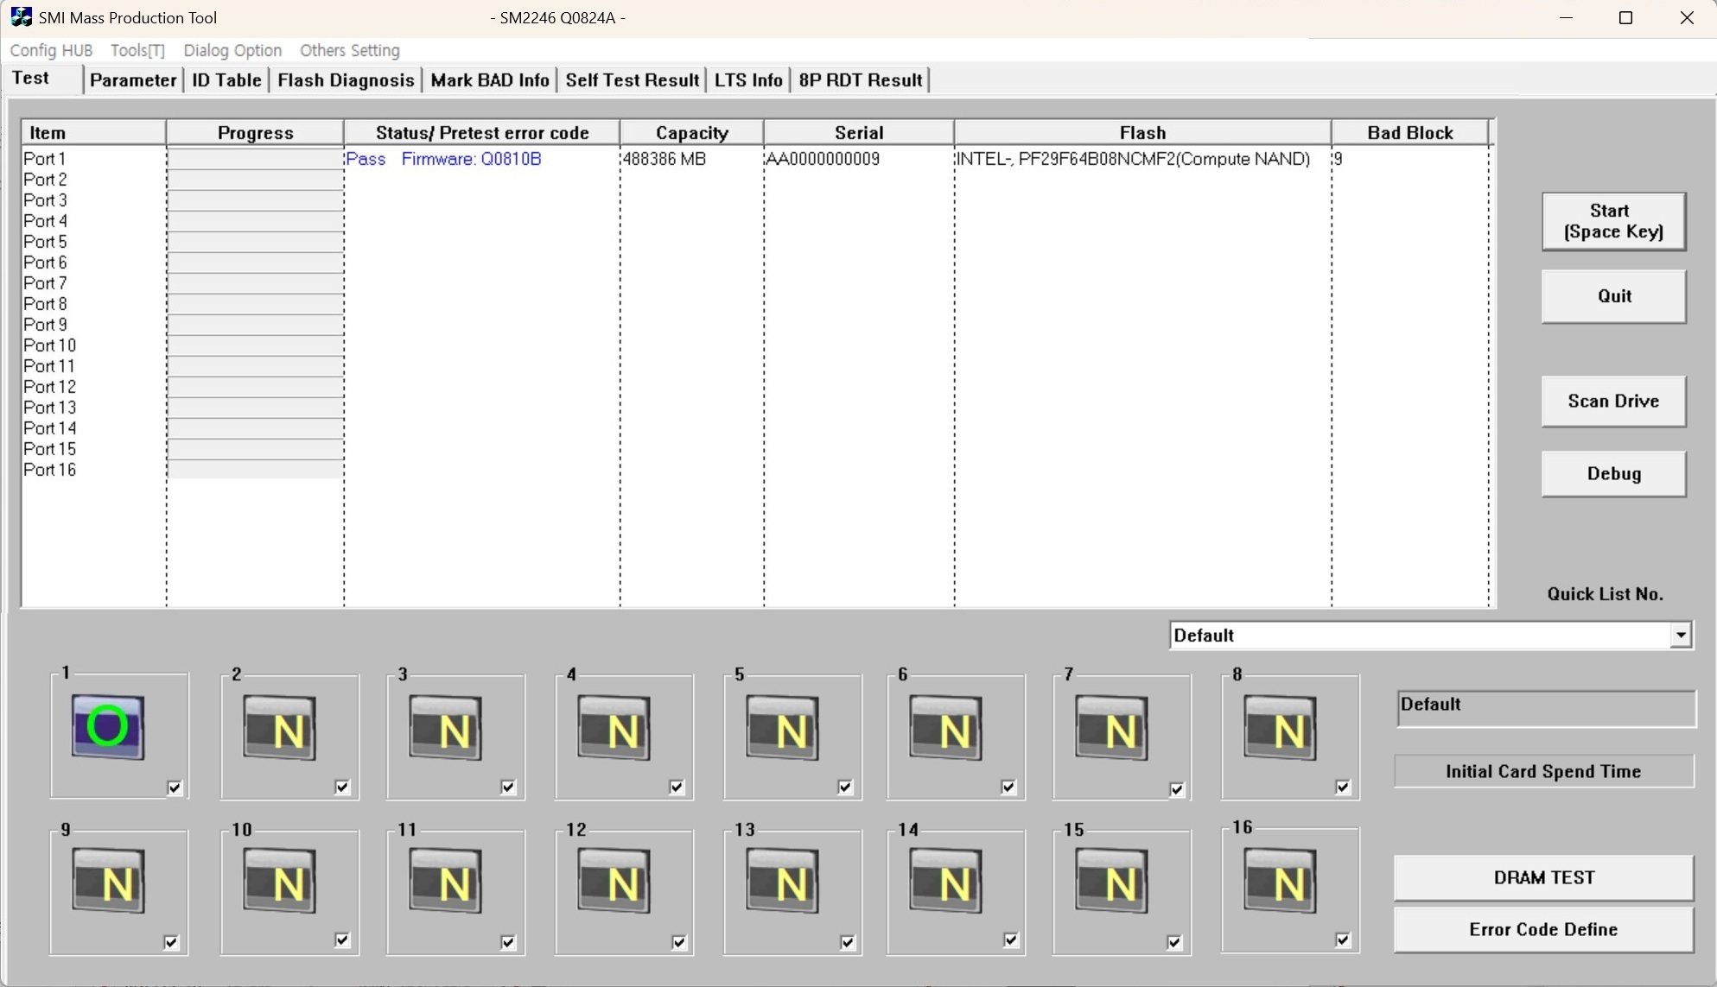Click the Default text field
Screen dimensions: 1717x987
pos(1545,708)
